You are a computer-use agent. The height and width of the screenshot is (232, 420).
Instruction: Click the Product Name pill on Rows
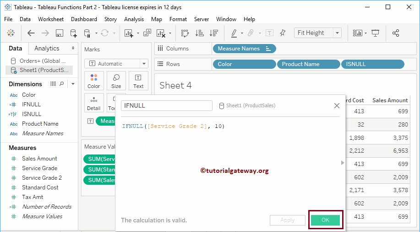309,64
